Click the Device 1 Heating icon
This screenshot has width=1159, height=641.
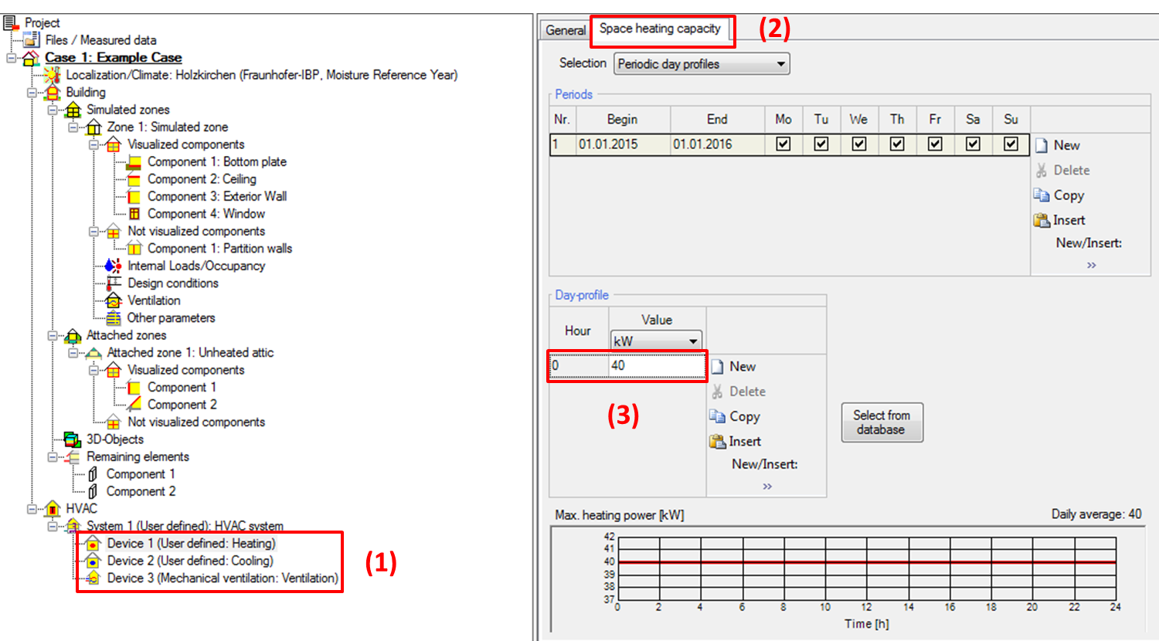point(93,544)
